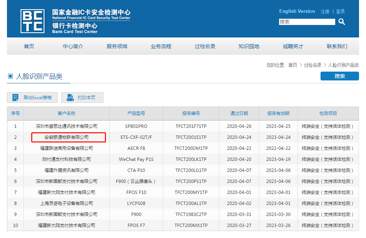This screenshot has height=238, width=366.
Task: Click validity date 2022-04-22
Action: pos(278,148)
